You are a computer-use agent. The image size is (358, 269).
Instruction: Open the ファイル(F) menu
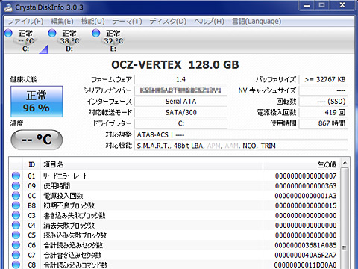25,22
